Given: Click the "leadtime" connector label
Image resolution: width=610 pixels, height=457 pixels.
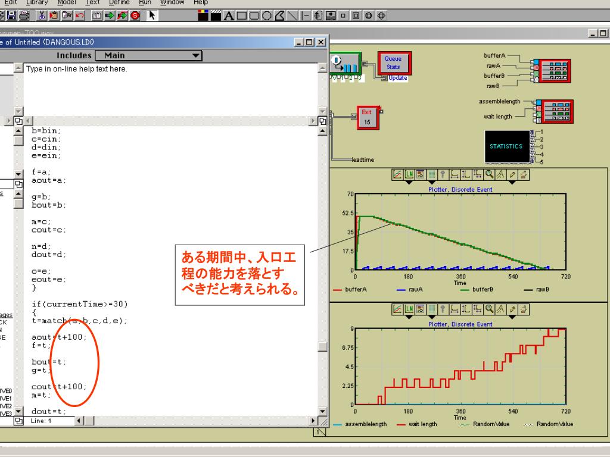Looking at the screenshot, I should click(x=363, y=159).
